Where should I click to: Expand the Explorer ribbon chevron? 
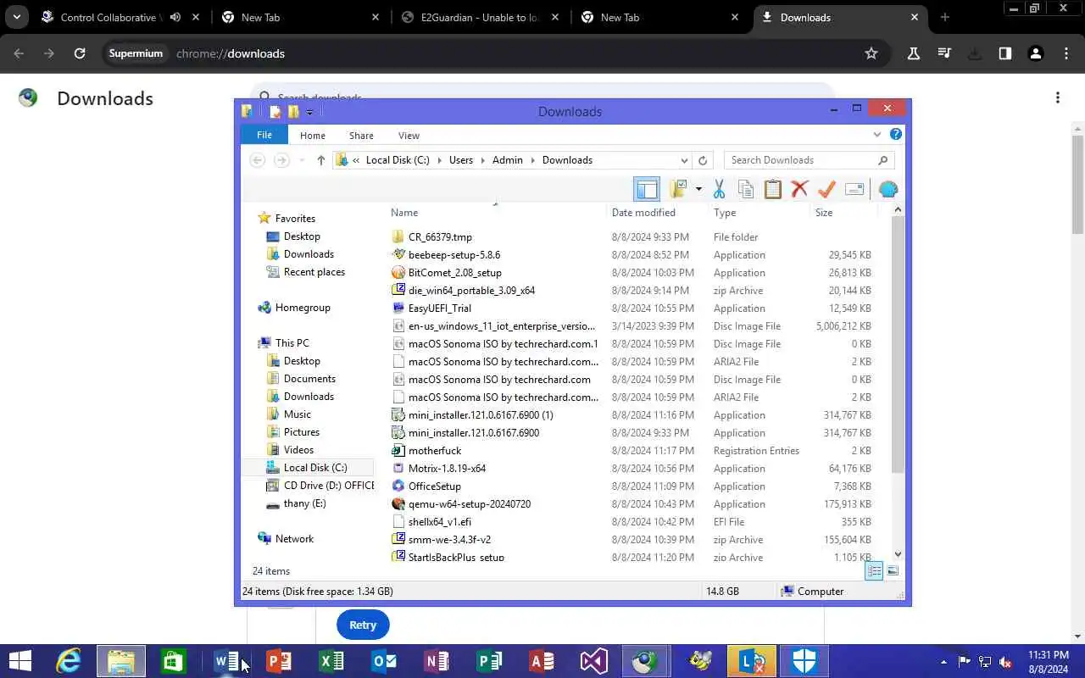877,134
